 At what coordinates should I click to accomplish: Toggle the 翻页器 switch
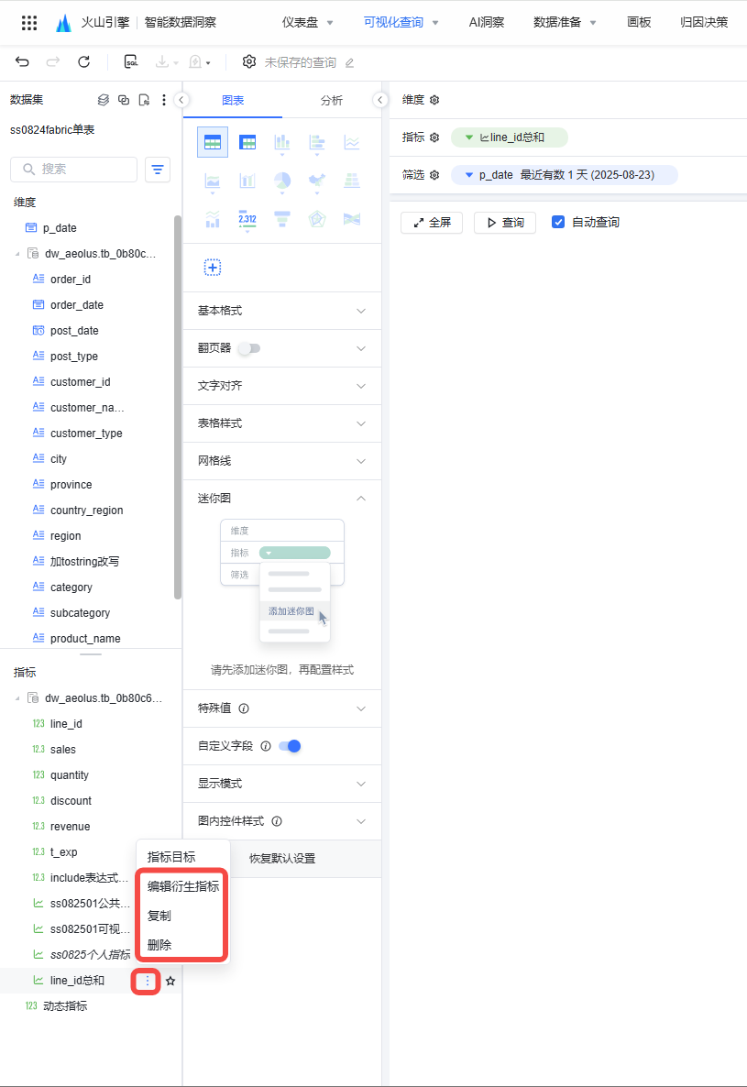(x=249, y=348)
